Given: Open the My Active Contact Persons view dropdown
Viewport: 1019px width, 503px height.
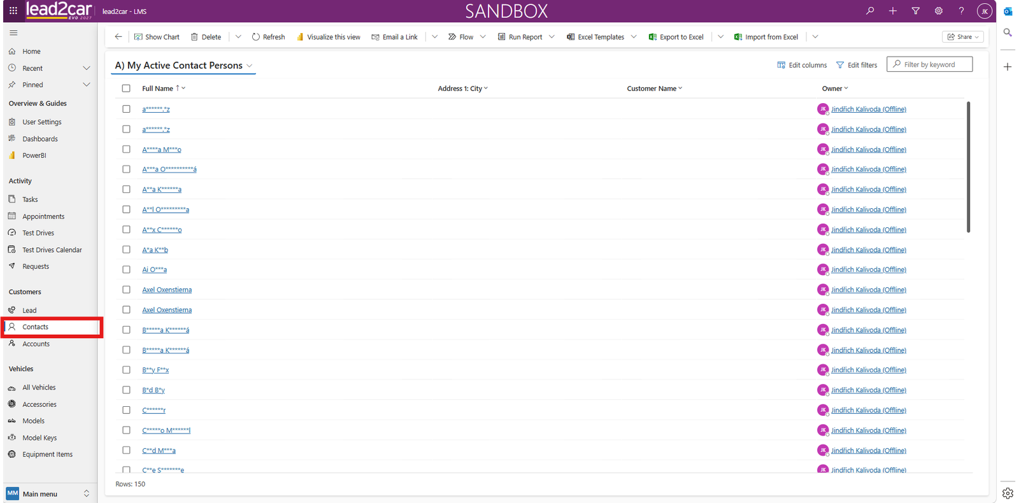Looking at the screenshot, I should 250,66.
